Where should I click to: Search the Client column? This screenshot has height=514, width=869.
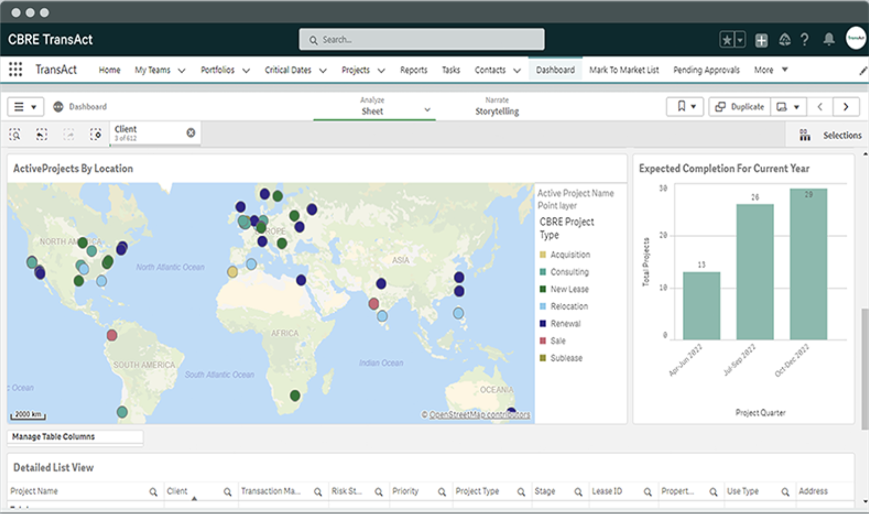pos(227,492)
